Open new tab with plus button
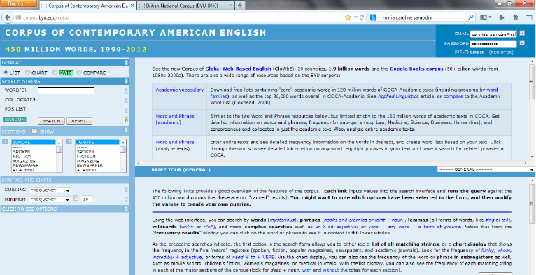This screenshot has height=275, width=536. 240,6
